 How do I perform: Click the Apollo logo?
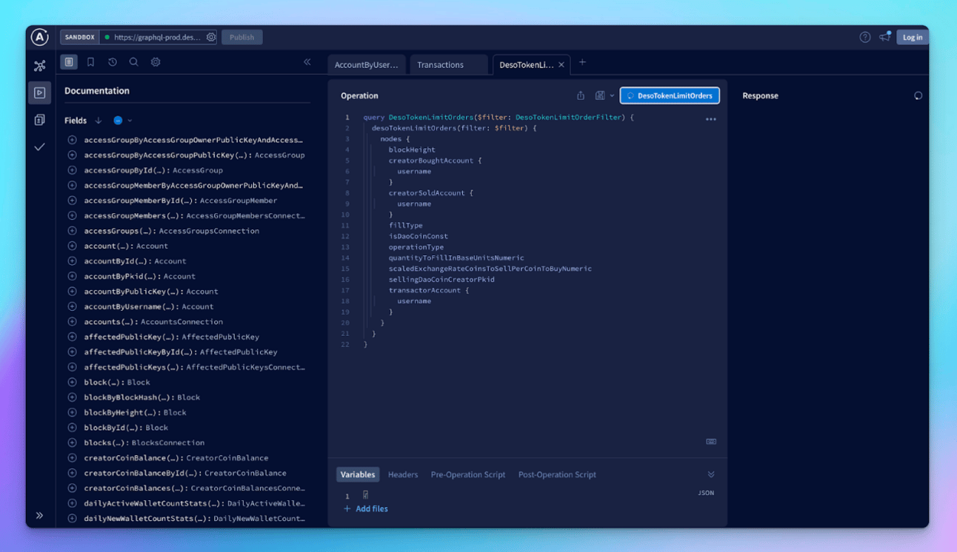click(x=40, y=37)
